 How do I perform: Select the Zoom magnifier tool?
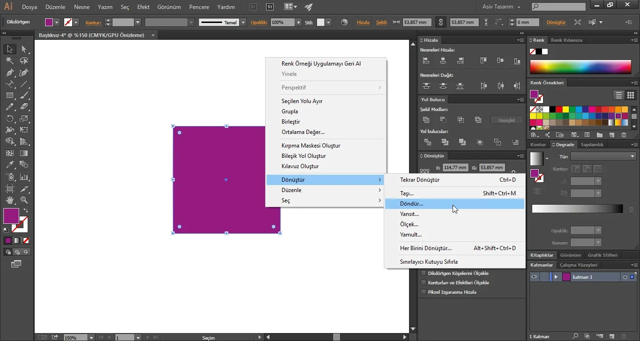tap(24, 200)
